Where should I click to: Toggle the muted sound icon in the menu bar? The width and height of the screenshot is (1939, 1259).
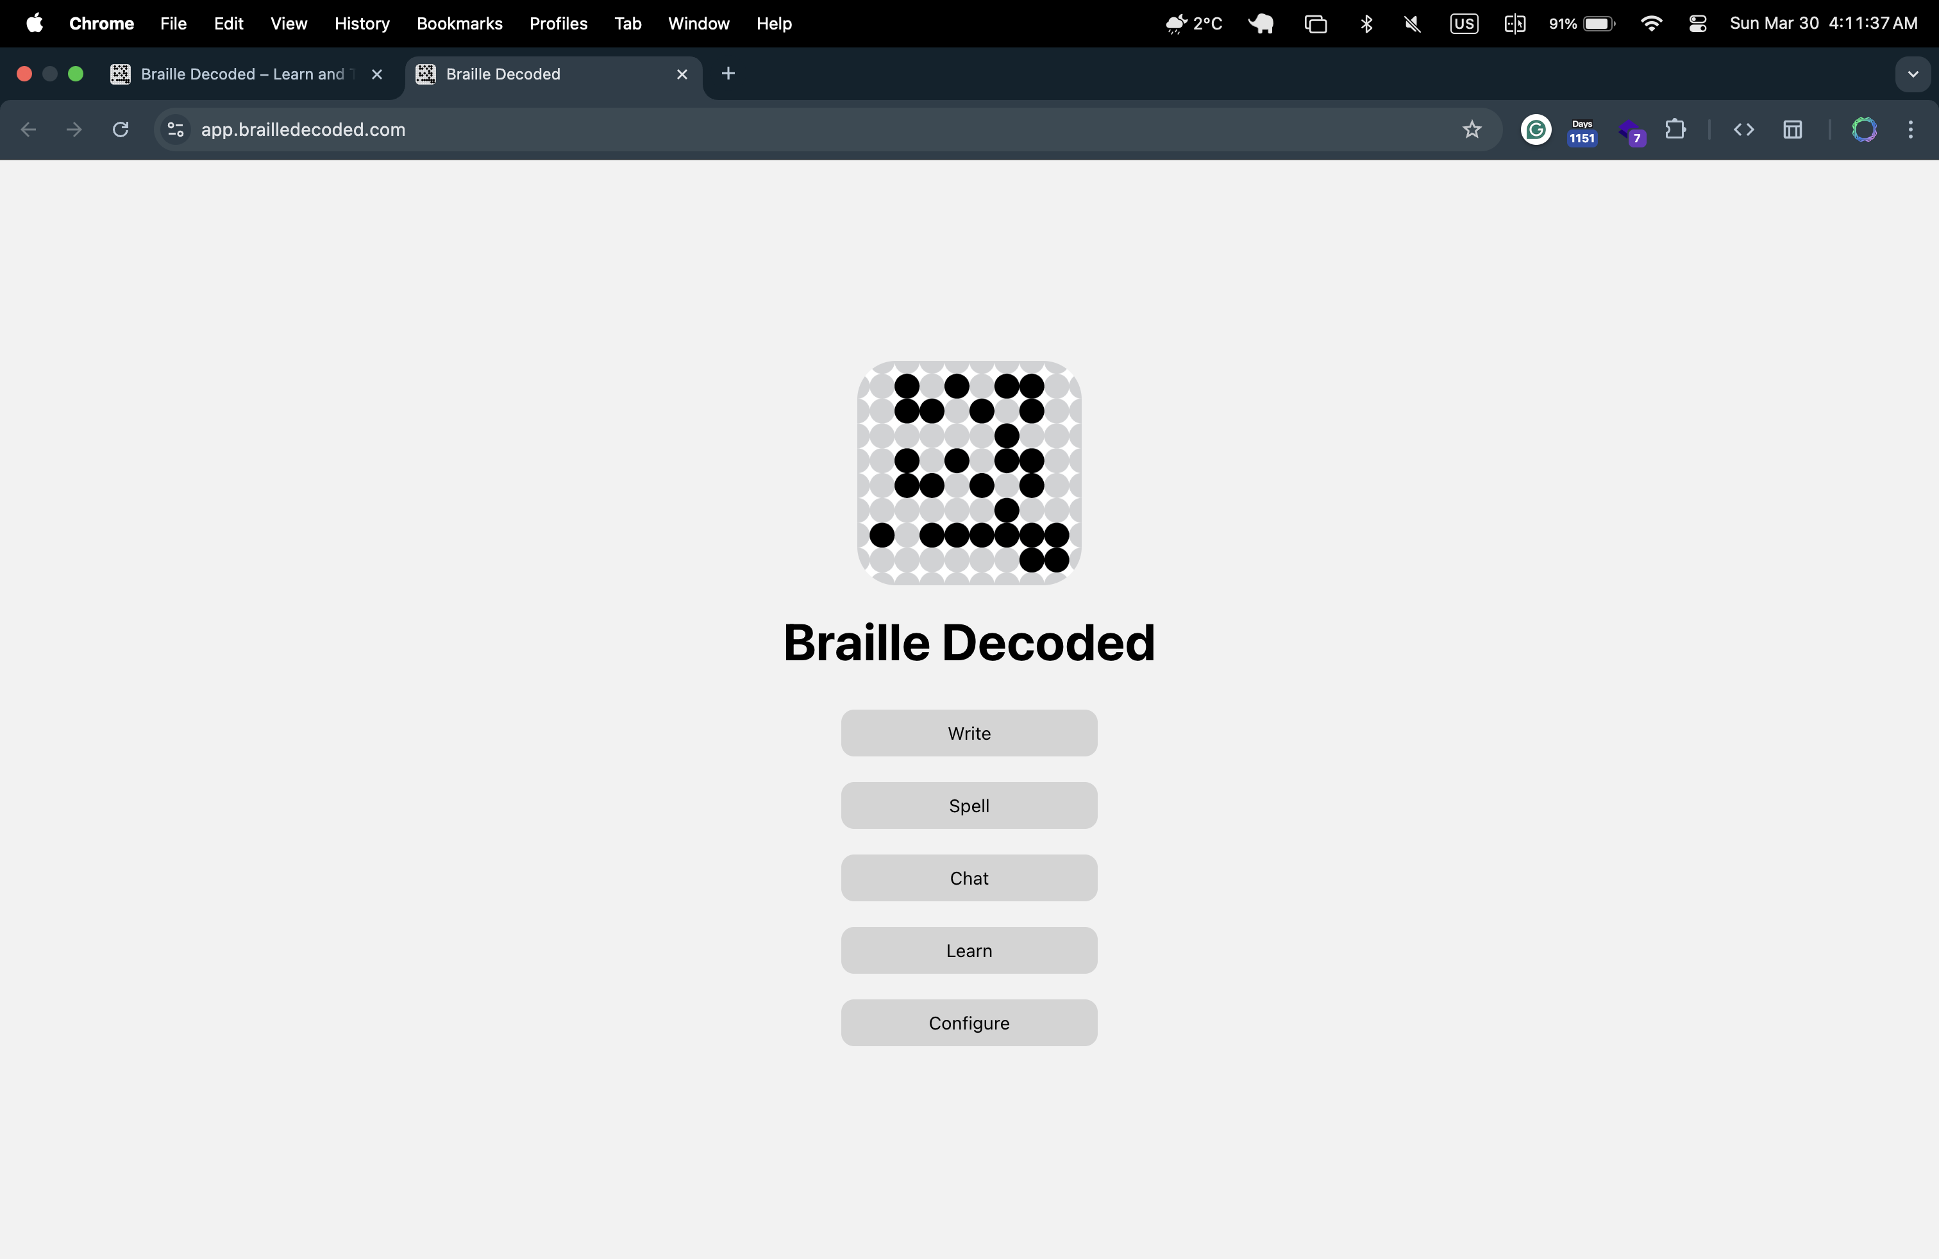pyautogui.click(x=1413, y=24)
